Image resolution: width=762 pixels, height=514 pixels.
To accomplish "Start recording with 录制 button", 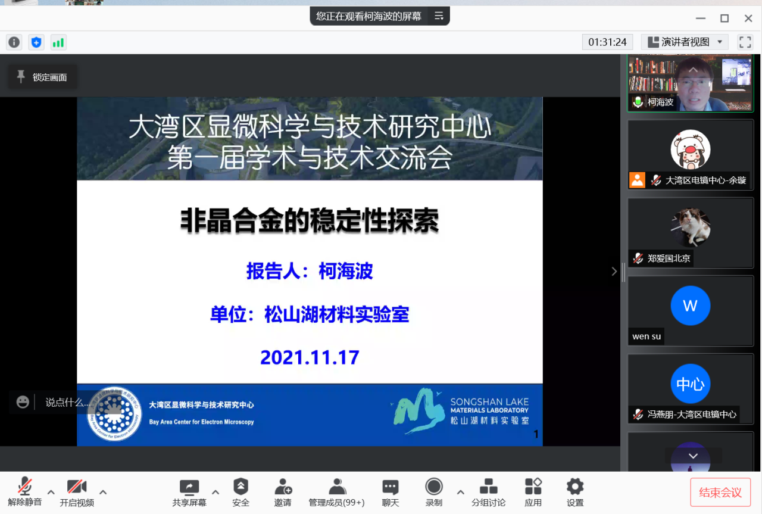I will (434, 492).
